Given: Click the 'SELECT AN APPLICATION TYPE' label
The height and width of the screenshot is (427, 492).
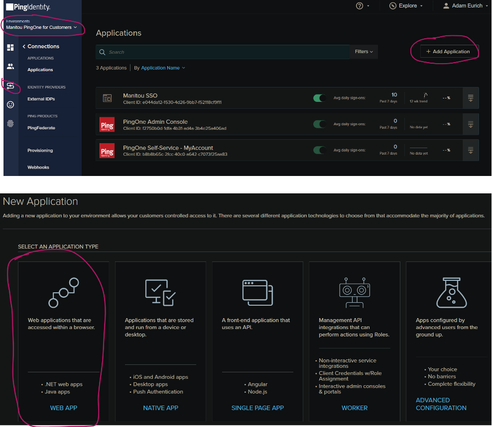Looking at the screenshot, I should [x=58, y=247].
